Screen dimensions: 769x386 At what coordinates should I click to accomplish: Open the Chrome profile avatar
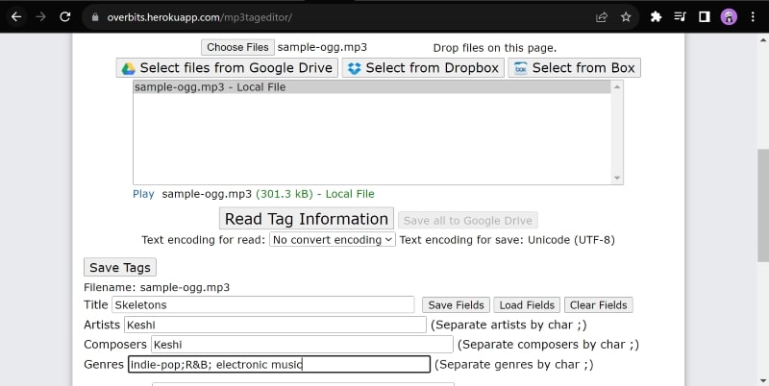click(728, 17)
